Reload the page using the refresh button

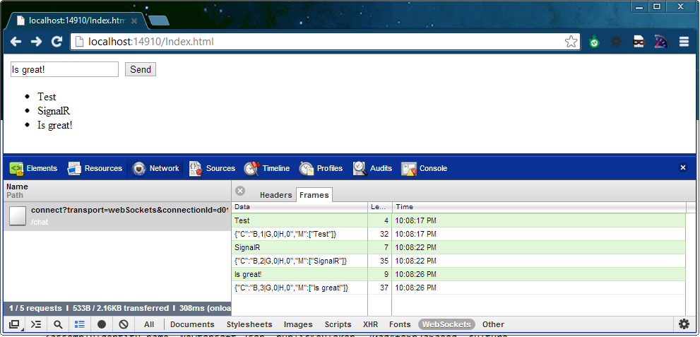[57, 42]
